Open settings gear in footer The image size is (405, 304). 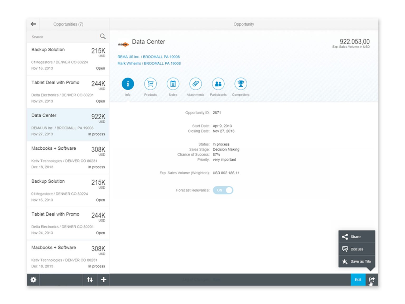33,280
